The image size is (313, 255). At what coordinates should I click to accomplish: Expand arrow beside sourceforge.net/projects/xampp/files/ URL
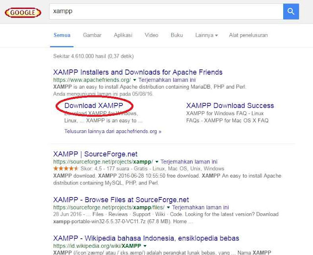point(168,208)
